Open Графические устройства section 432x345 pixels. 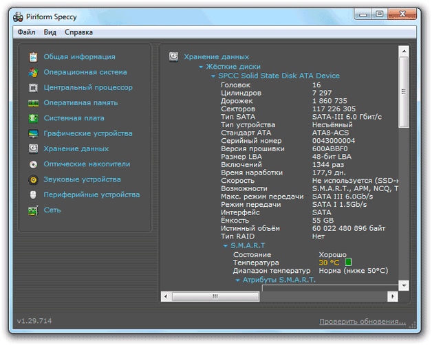pos(88,133)
